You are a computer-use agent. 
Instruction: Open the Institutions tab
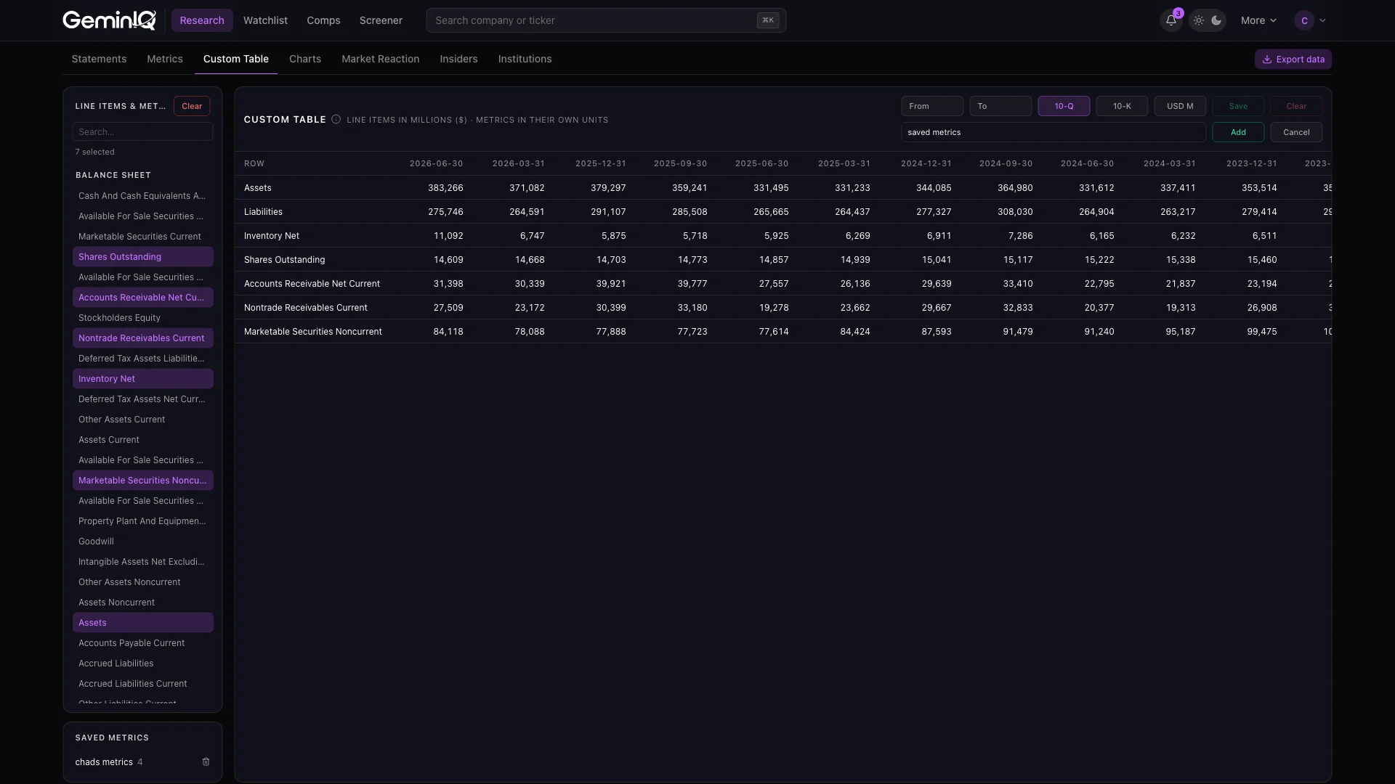point(525,59)
